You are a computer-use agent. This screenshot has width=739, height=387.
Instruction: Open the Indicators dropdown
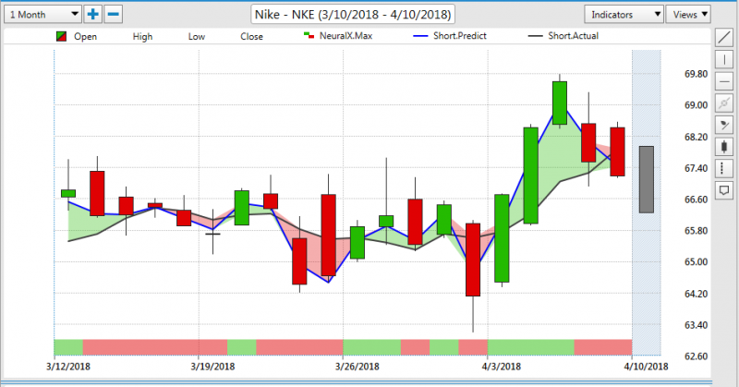[624, 14]
